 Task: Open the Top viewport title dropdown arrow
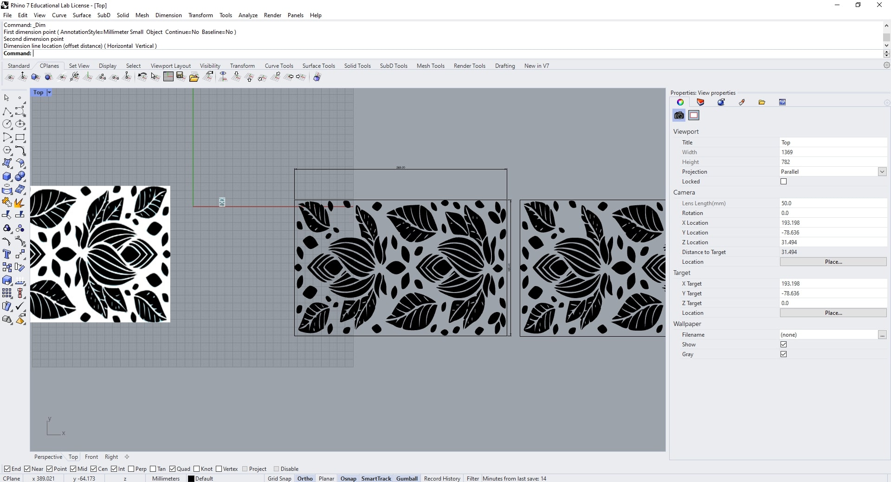(x=49, y=92)
